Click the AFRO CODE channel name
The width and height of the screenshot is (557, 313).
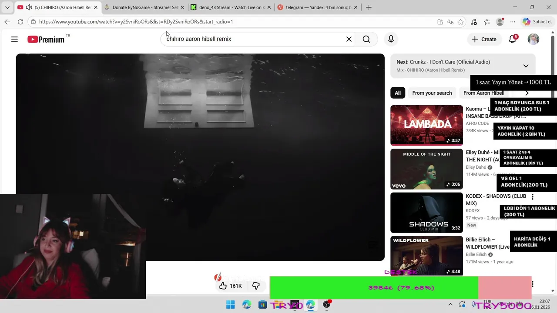point(477,123)
